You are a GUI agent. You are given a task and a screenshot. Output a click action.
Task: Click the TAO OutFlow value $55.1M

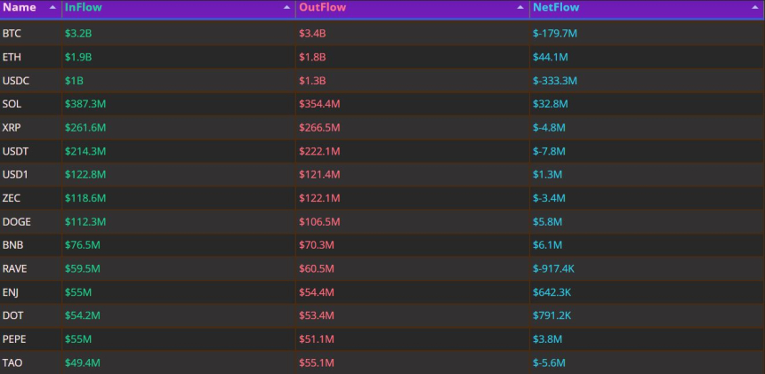(x=315, y=362)
